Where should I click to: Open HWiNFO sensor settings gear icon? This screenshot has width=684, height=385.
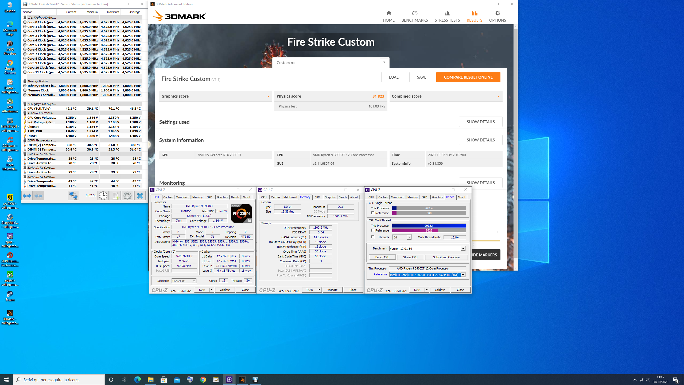(127, 196)
